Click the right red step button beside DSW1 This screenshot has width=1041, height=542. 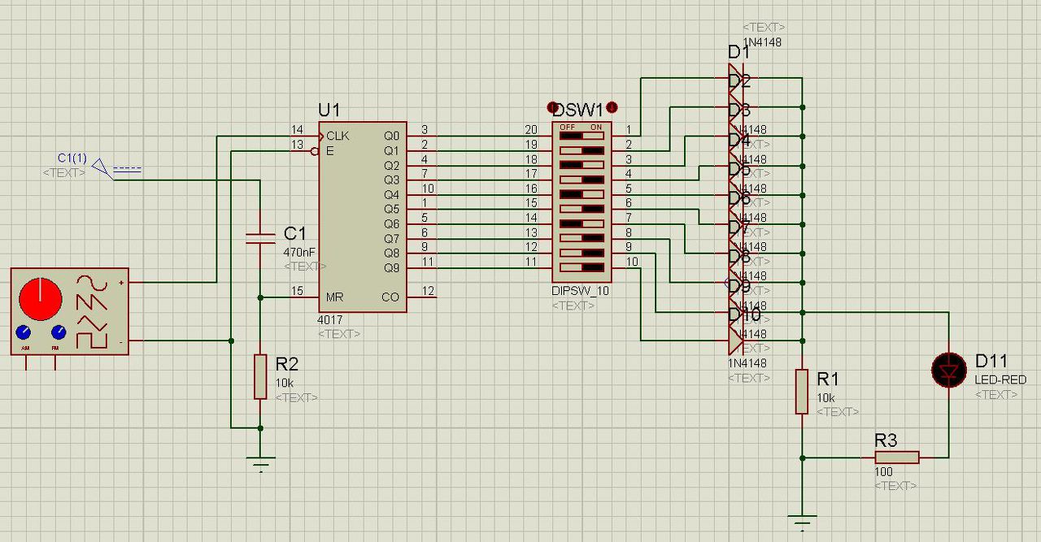click(612, 107)
